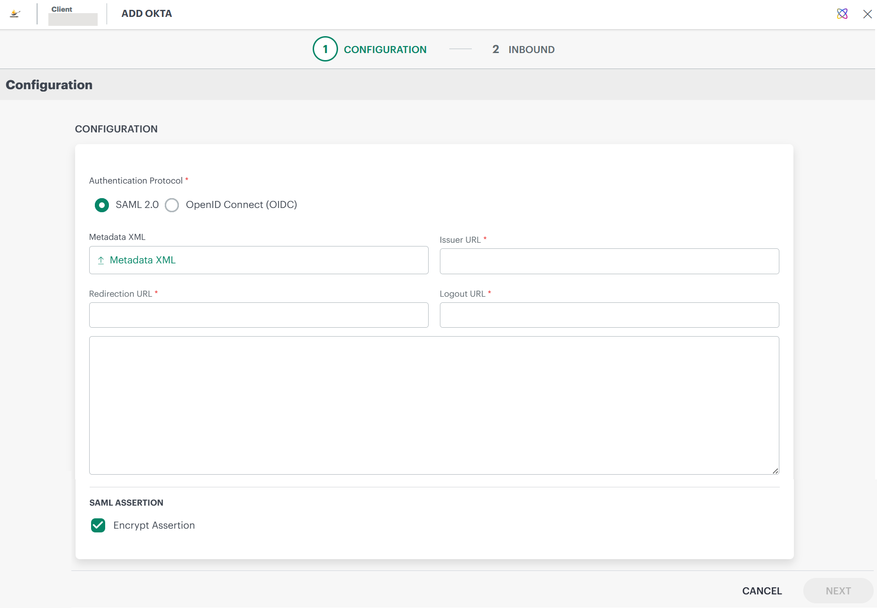Image resolution: width=877 pixels, height=608 pixels.
Task: Click the upload arrow in Metadata XML field
Action: click(101, 260)
